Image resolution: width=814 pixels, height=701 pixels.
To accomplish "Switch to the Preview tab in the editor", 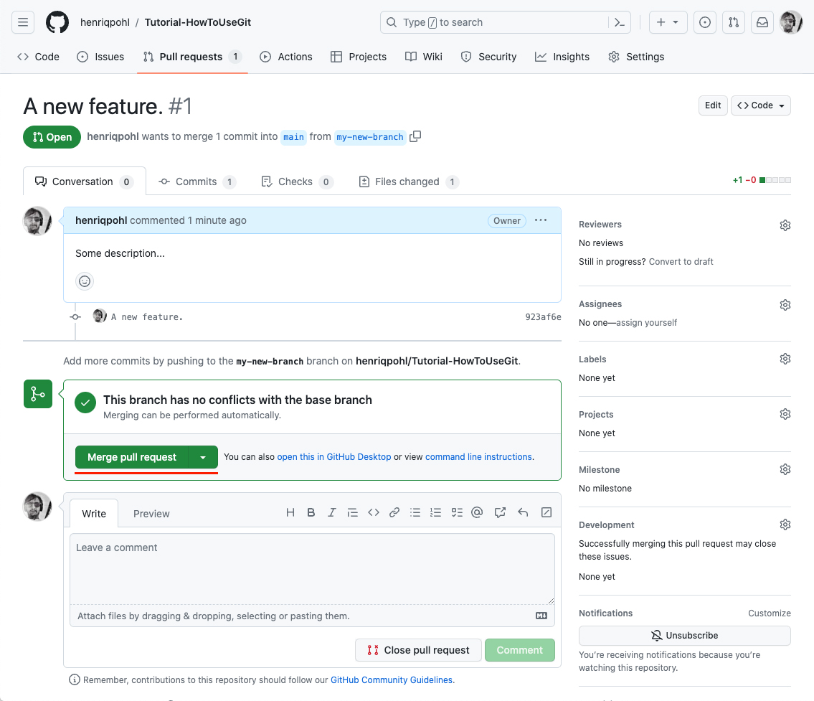I will click(x=151, y=514).
